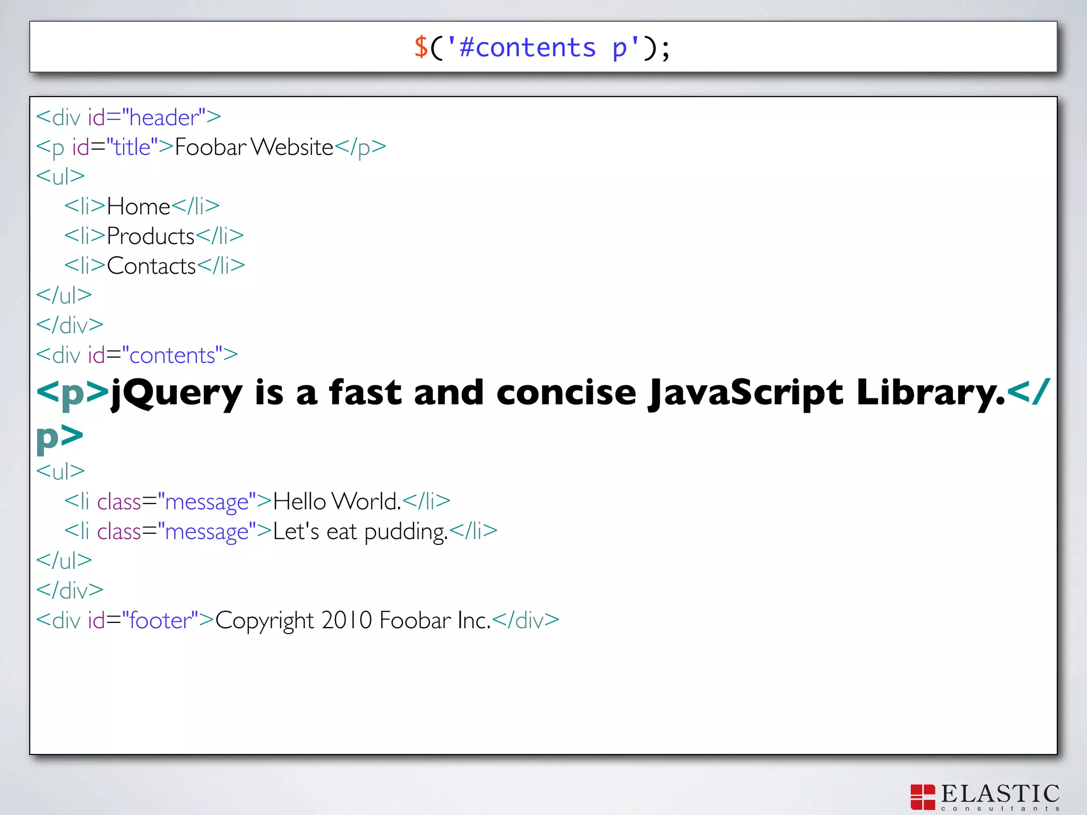
Task: Click the $('#contents p'); code line
Action: click(x=542, y=48)
